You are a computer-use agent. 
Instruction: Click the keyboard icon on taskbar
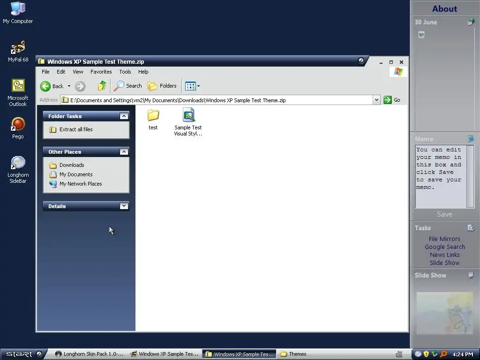pyautogui.click(x=399, y=354)
